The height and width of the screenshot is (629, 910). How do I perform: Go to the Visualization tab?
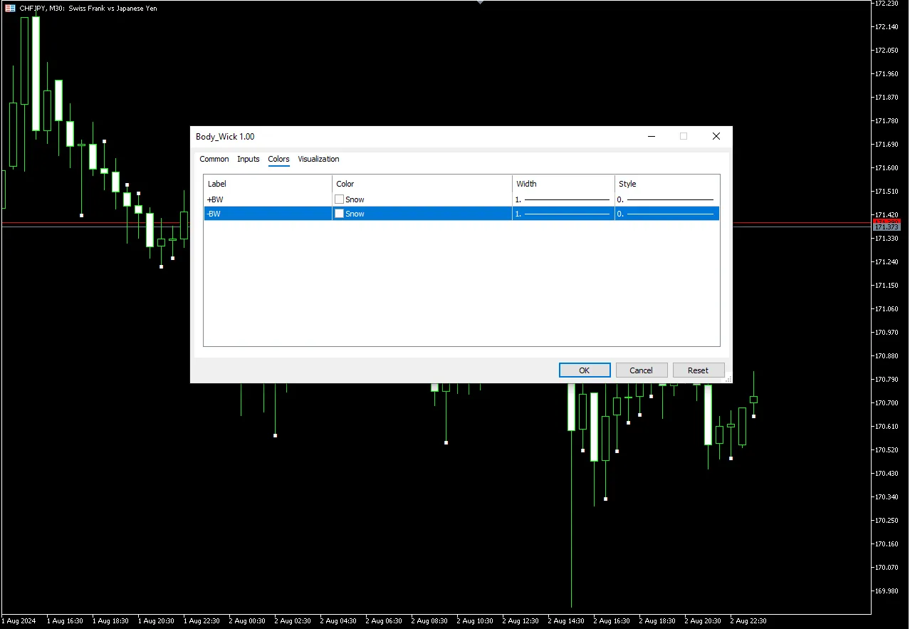click(x=318, y=159)
